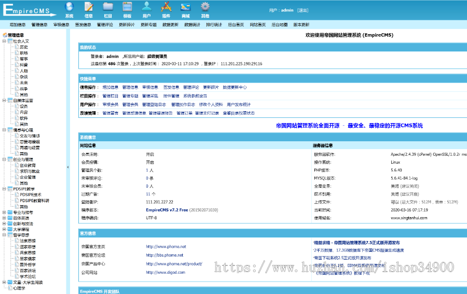
Task: Open 版本更新 from the submenu bar
Action: tap(301, 25)
